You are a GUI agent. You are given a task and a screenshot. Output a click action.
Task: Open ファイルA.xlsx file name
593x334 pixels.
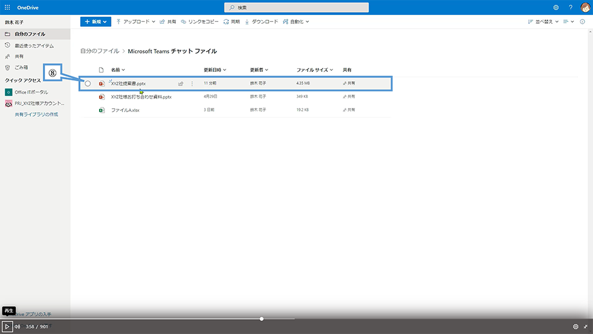pyautogui.click(x=125, y=110)
